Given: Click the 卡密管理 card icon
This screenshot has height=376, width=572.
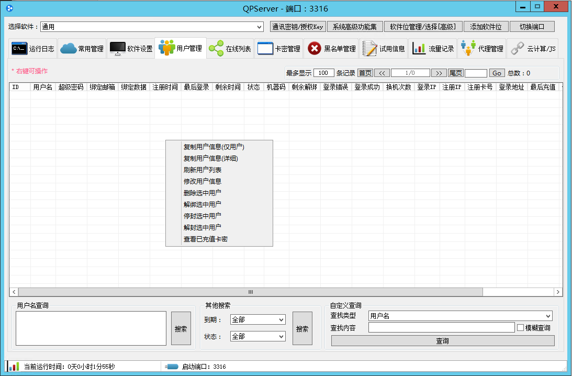Looking at the screenshot, I should 265,49.
